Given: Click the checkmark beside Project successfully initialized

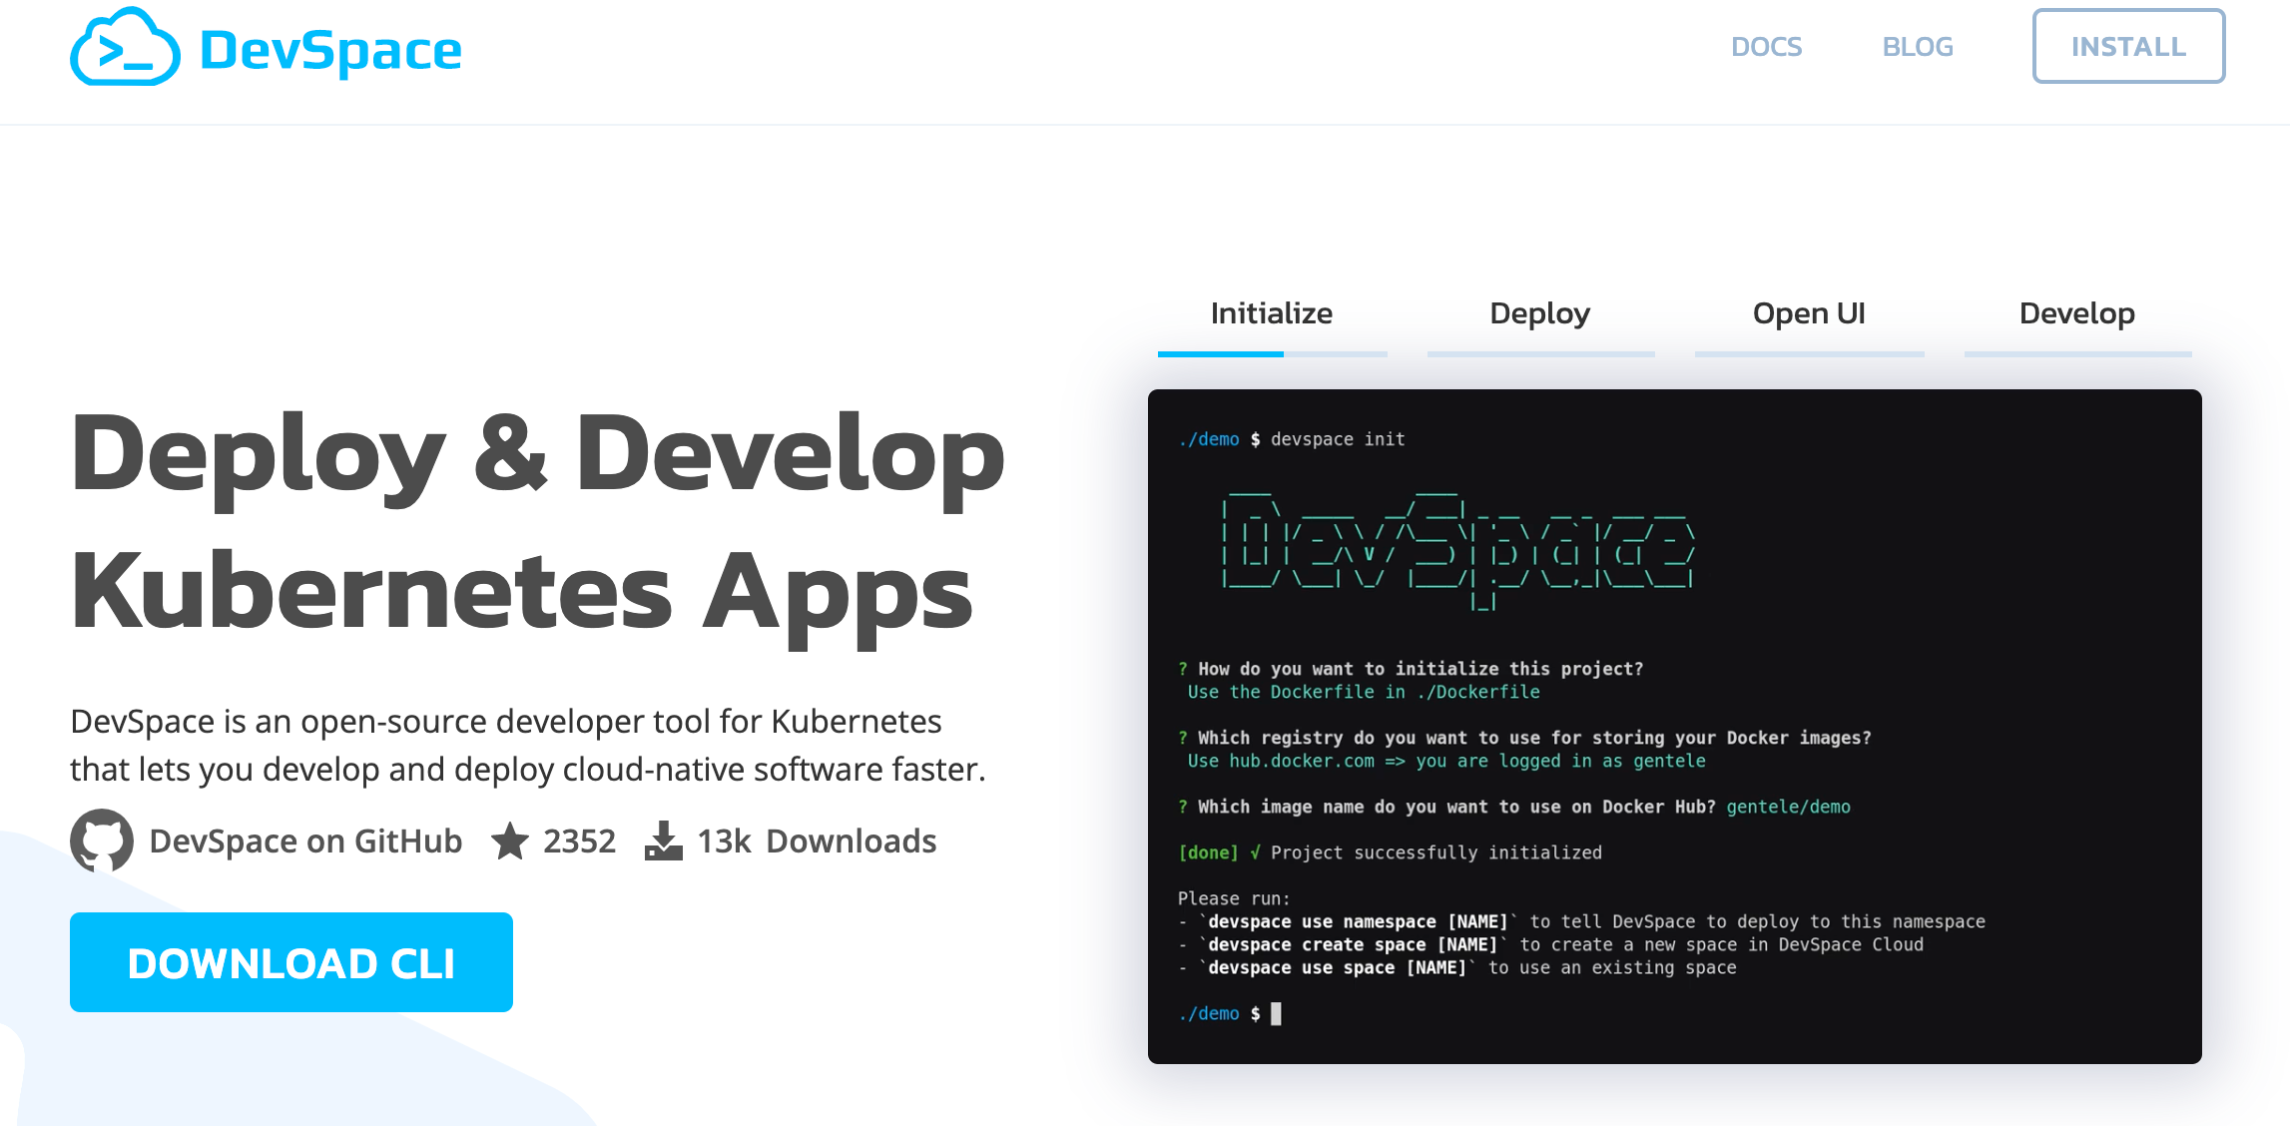Looking at the screenshot, I should [1254, 852].
